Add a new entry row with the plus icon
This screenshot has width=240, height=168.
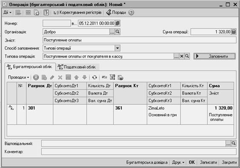pos(36,77)
